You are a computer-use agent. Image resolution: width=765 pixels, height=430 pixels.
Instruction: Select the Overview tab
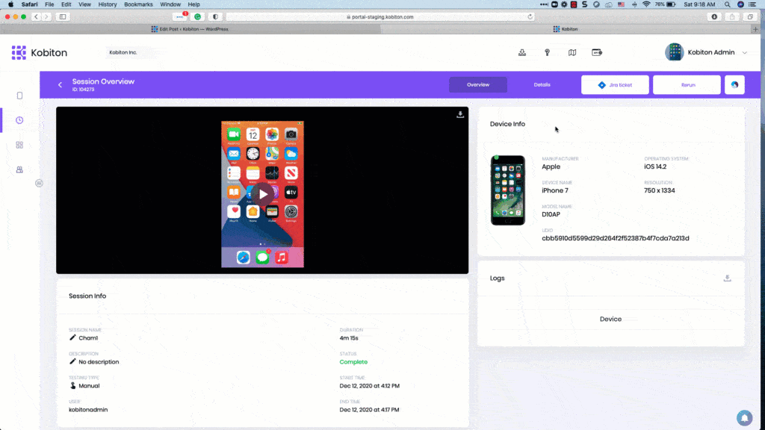point(477,85)
